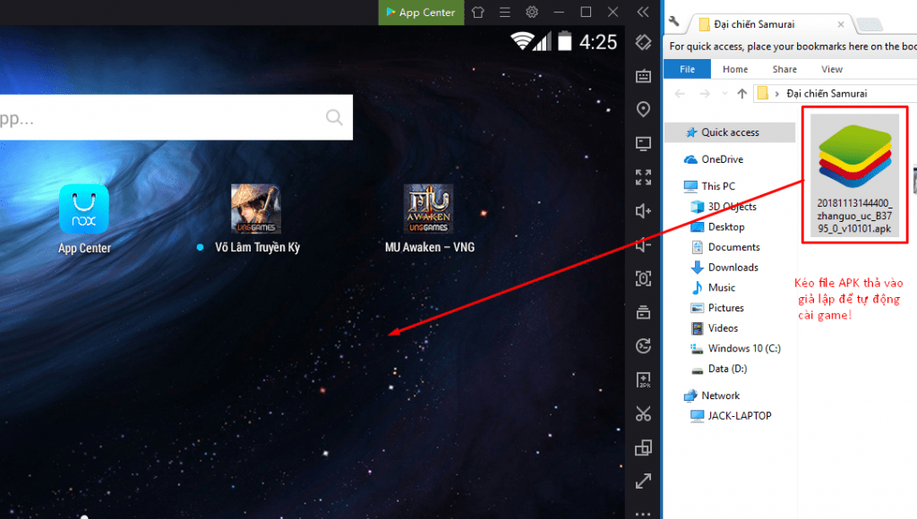
Task: Select JACK-LAPTOP network computer
Action: (x=739, y=415)
